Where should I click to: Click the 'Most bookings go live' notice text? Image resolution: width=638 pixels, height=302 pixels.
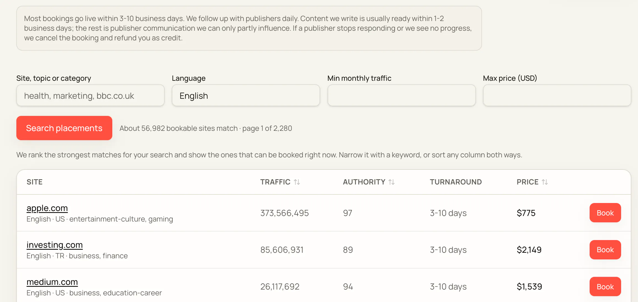tap(248, 28)
